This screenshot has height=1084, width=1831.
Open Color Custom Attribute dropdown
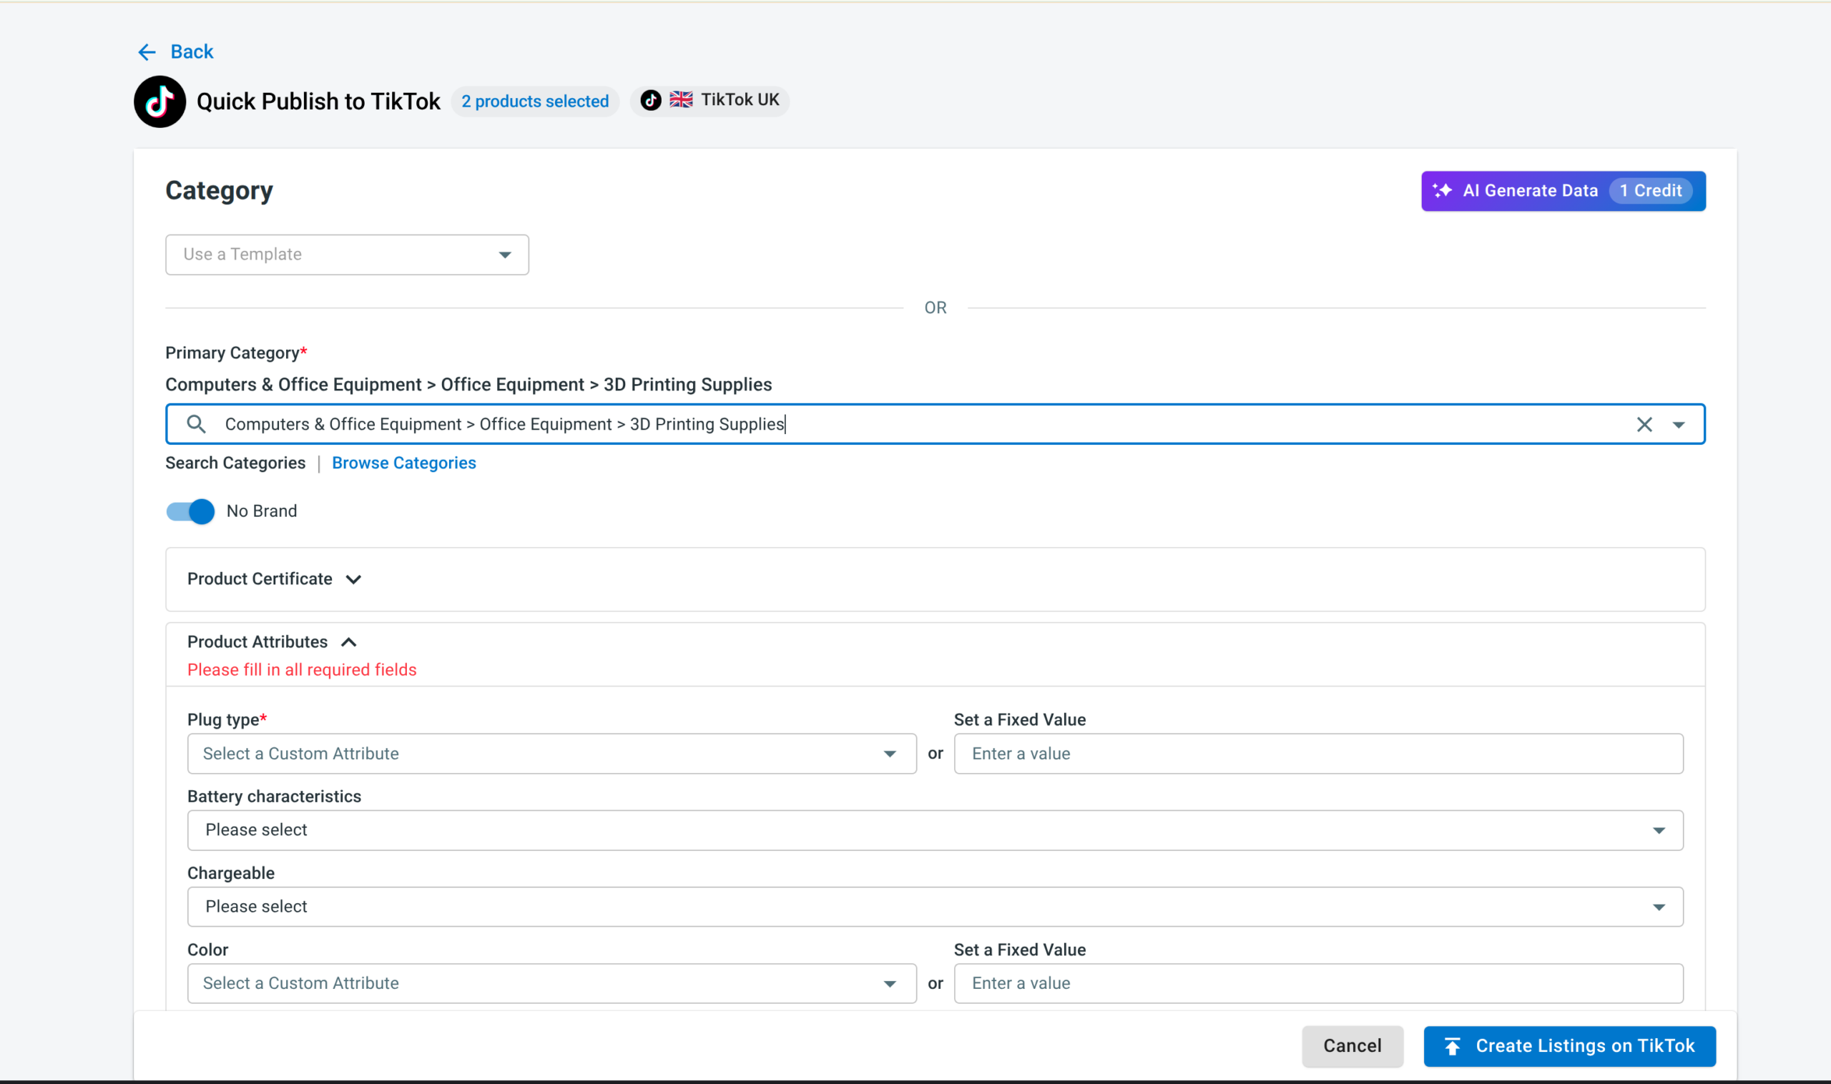point(551,983)
